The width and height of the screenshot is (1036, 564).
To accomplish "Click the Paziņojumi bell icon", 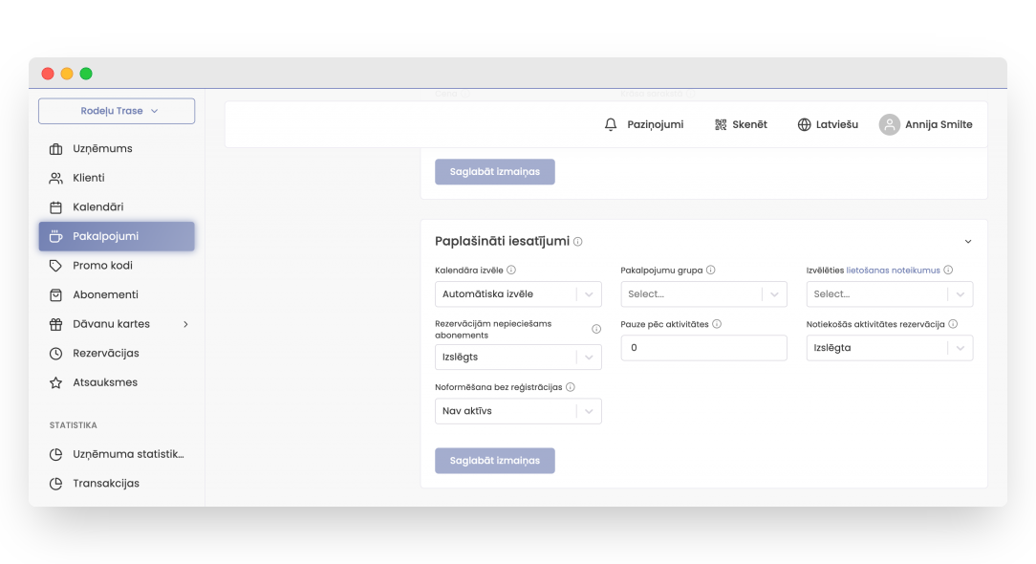I will pos(611,124).
